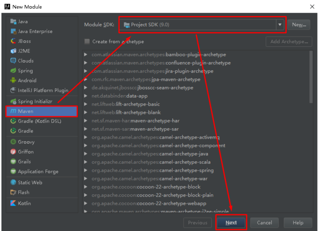This screenshot has height=231, width=318.
Task: Expand the bamboo-plugin-archetype node
Action: 86,54
